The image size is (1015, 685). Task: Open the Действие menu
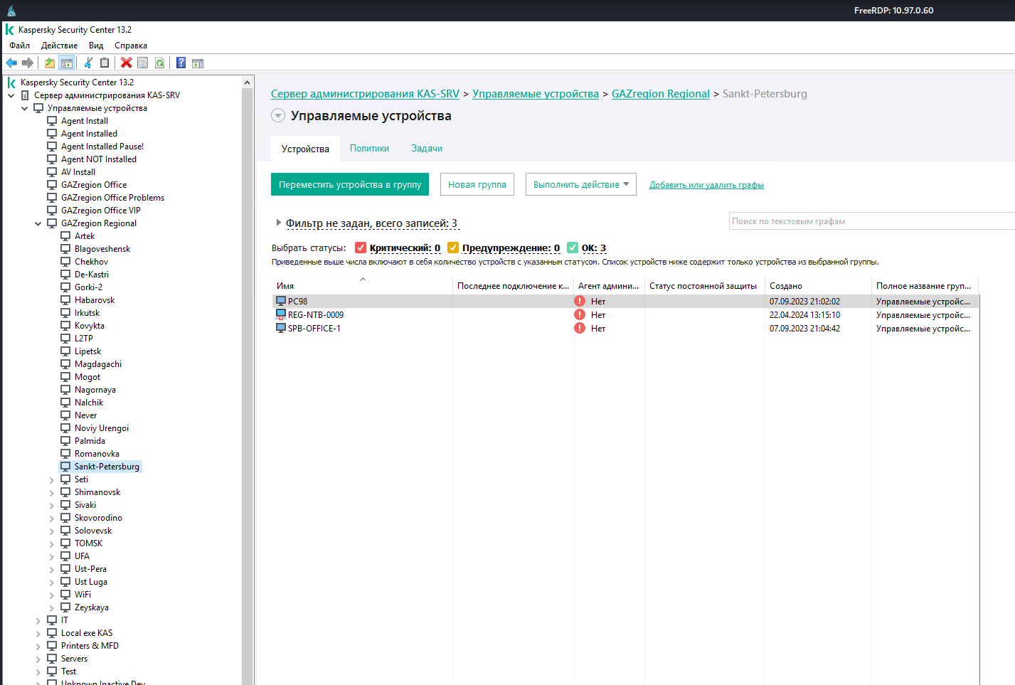[59, 46]
